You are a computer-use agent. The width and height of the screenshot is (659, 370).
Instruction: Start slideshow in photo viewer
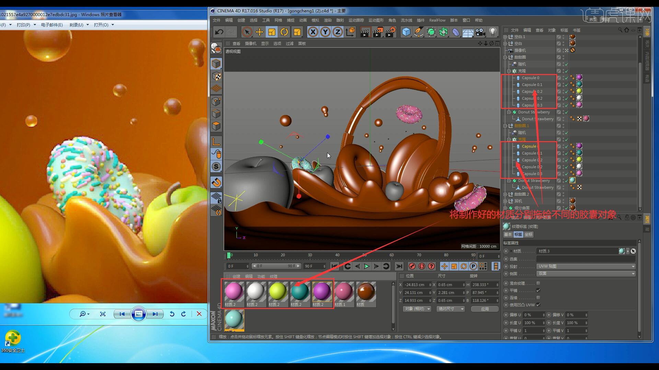[138, 314]
